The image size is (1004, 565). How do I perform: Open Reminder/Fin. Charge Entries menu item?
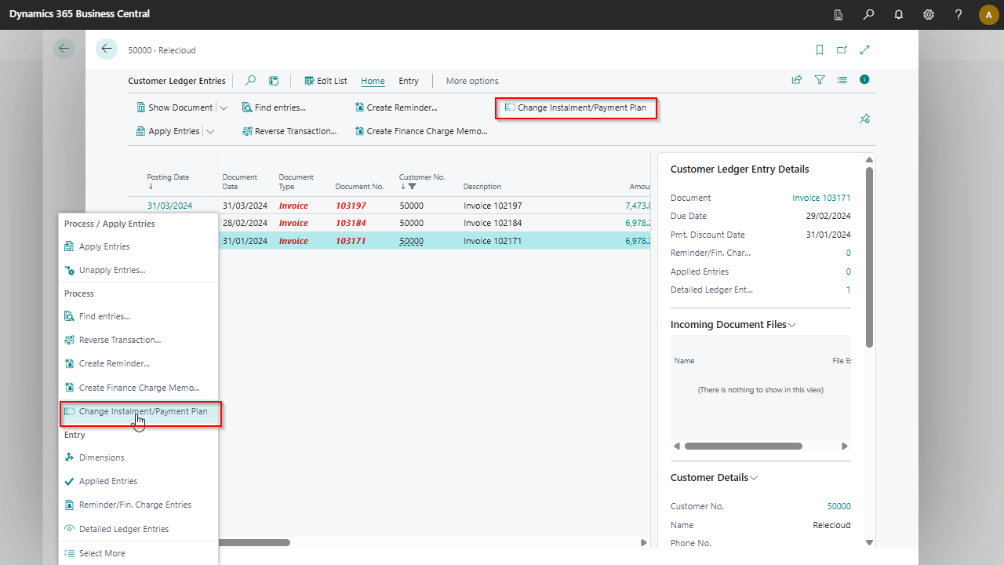click(x=138, y=505)
